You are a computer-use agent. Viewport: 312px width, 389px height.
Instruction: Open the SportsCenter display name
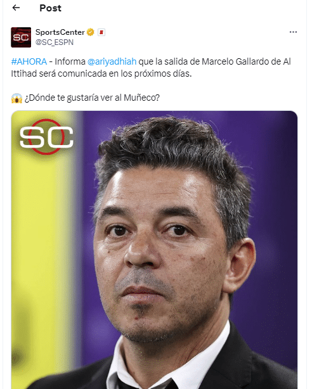(60, 32)
